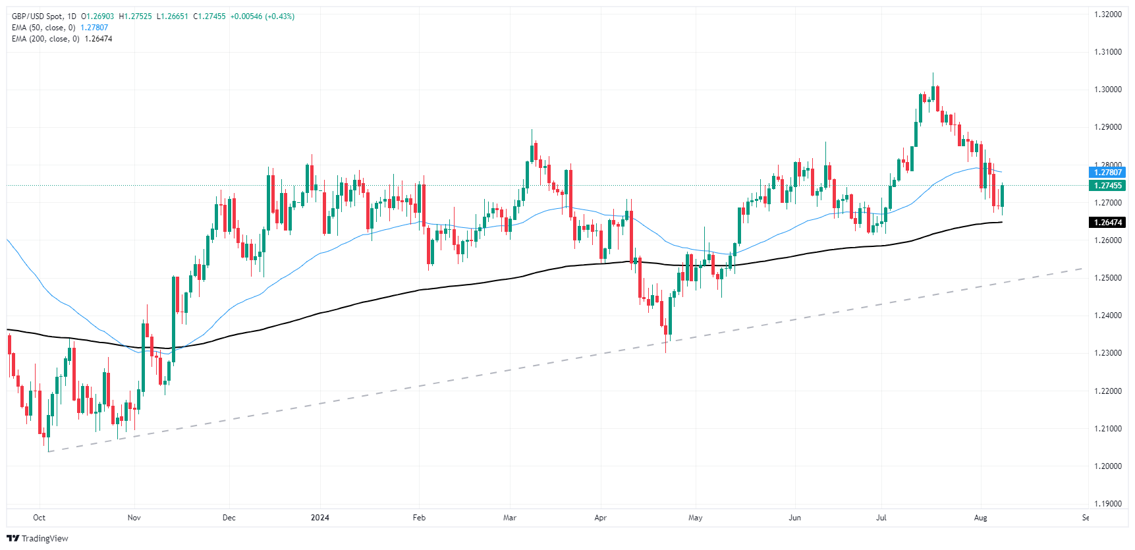Click the 1.19000 price axis label

(x=1107, y=504)
